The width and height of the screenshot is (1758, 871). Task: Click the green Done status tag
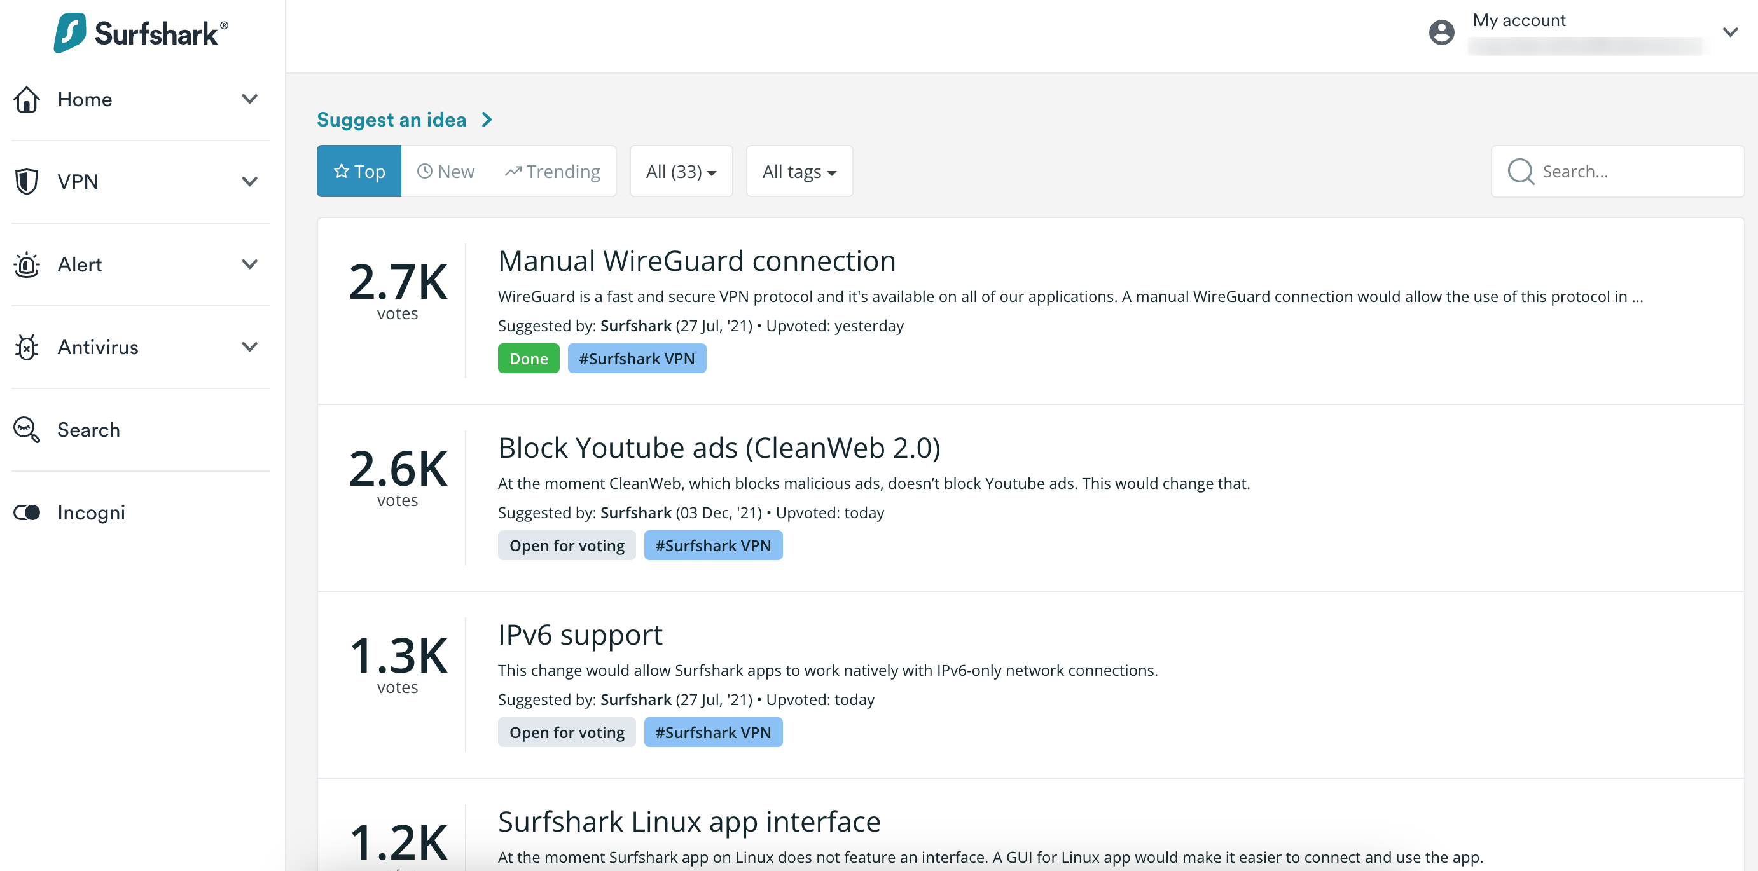(529, 359)
